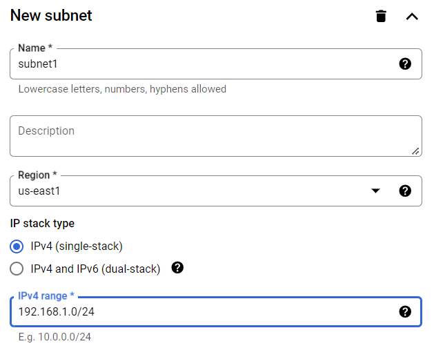Open help for IPv4 range field
This screenshot has width=434, height=348.
pos(405,311)
